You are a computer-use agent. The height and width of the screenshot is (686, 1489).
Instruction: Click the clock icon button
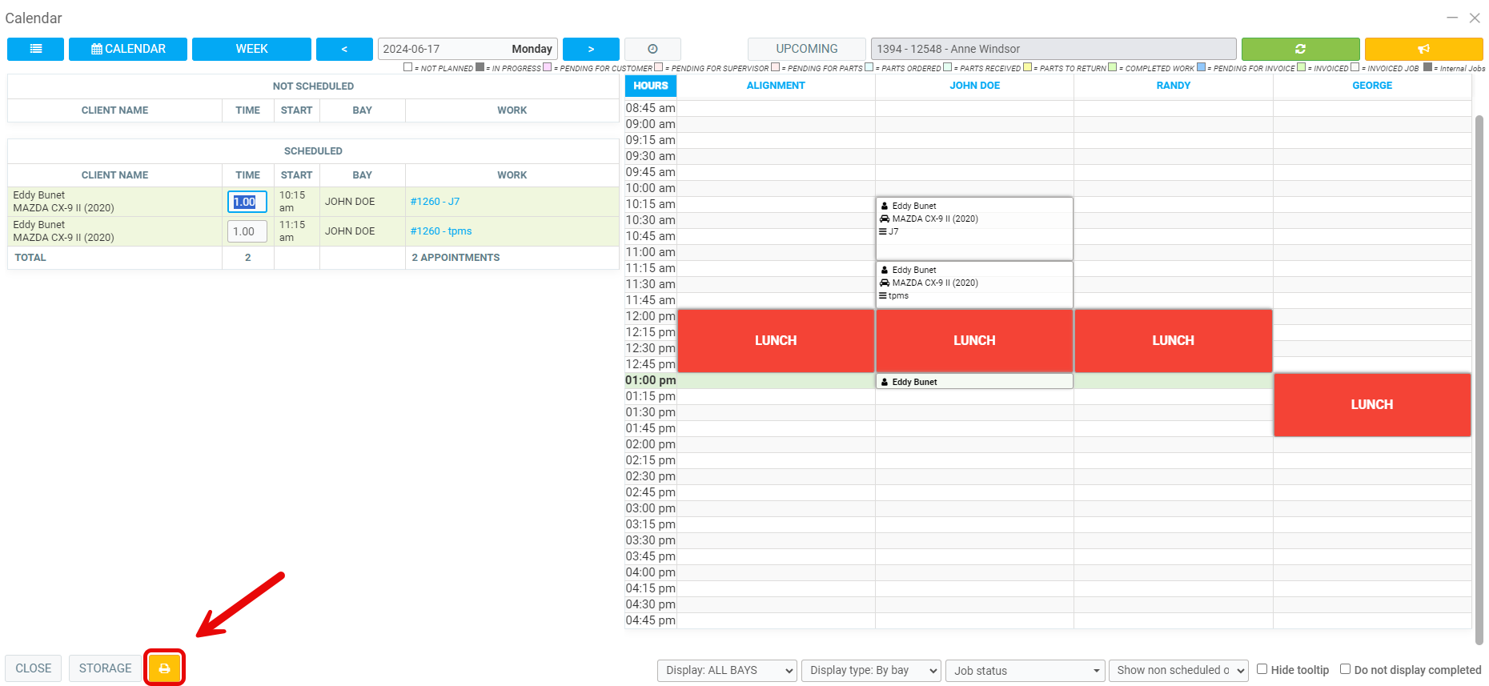tap(652, 49)
